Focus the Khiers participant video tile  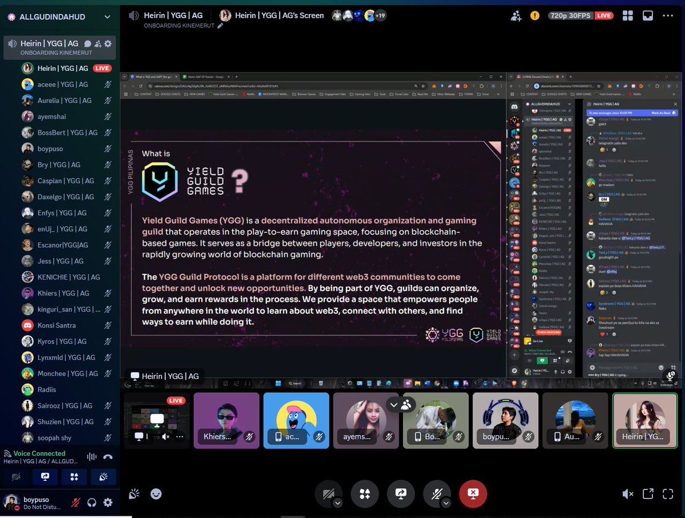point(226,420)
